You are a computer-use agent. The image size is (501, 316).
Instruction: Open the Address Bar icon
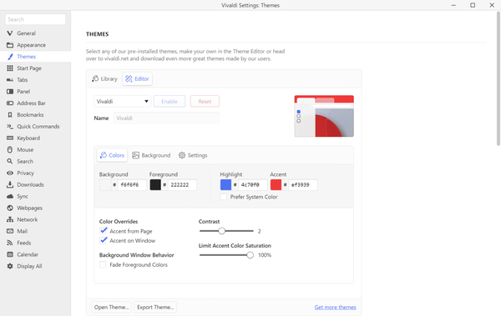pyautogui.click(x=10, y=103)
